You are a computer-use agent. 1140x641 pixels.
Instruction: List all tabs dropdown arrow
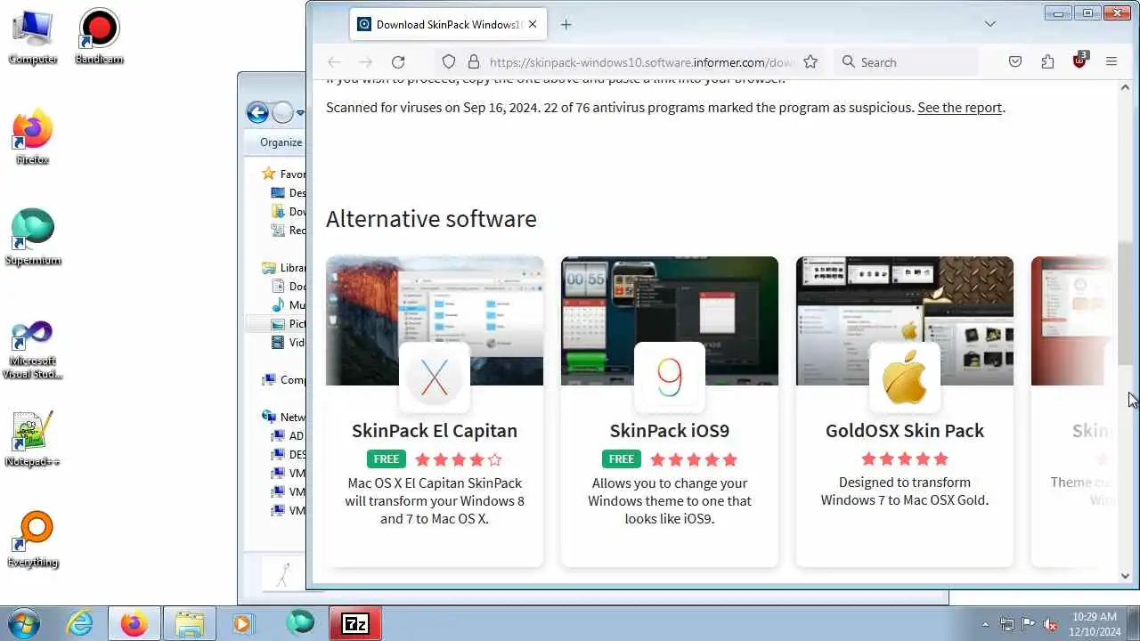(x=989, y=24)
